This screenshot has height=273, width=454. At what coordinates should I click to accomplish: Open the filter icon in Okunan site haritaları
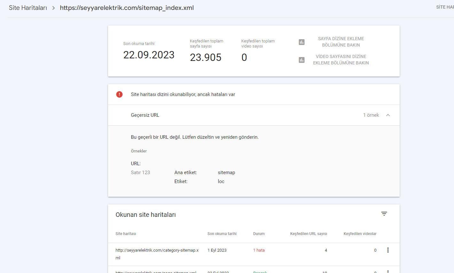[384, 214]
